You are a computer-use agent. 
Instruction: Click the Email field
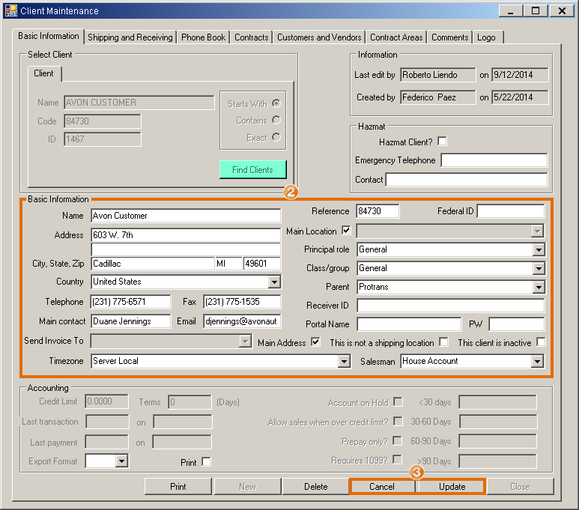[x=242, y=321]
